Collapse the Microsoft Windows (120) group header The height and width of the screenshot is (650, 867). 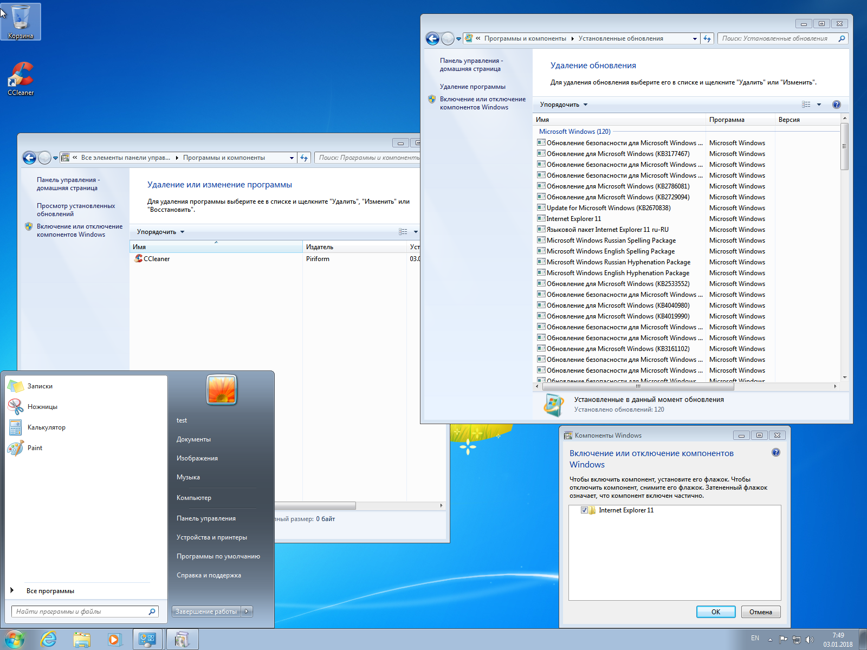coord(574,132)
